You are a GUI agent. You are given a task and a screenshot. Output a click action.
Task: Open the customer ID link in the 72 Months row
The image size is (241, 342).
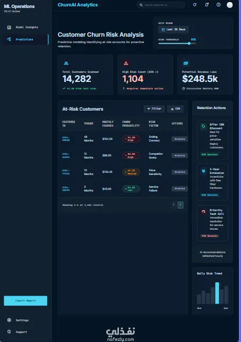tap(66, 172)
